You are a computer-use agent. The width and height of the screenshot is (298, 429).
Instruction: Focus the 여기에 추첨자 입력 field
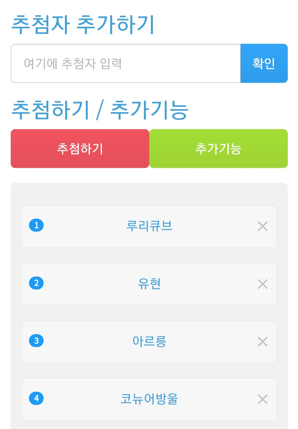pyautogui.click(x=126, y=63)
